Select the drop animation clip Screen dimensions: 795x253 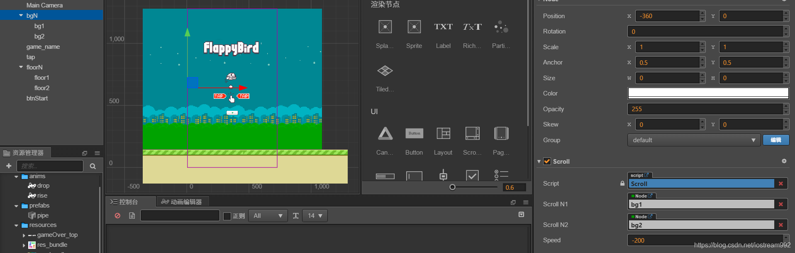click(43, 186)
